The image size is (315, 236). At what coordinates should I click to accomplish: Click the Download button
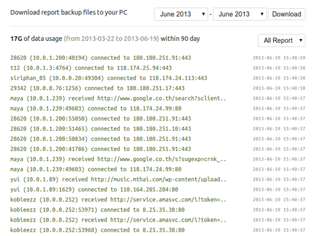pos(287,14)
